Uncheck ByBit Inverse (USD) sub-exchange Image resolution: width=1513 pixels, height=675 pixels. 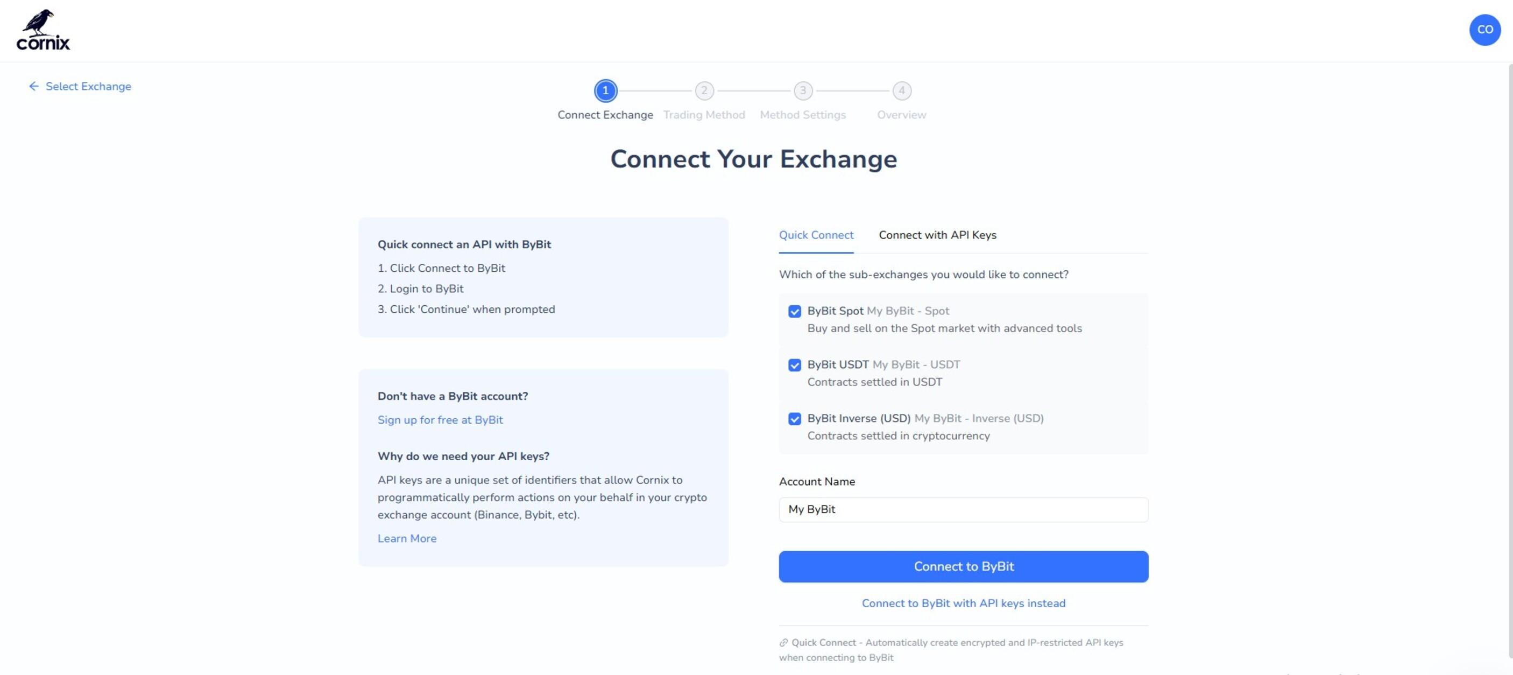pyautogui.click(x=795, y=419)
